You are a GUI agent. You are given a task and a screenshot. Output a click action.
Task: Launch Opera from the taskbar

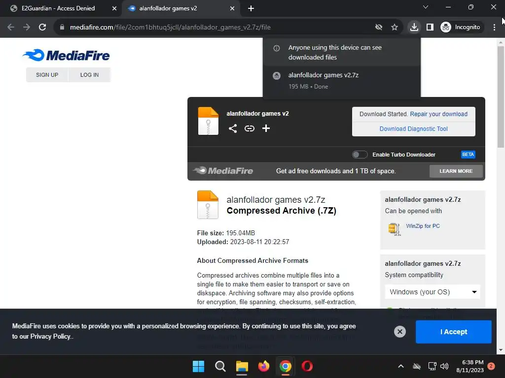307,366
